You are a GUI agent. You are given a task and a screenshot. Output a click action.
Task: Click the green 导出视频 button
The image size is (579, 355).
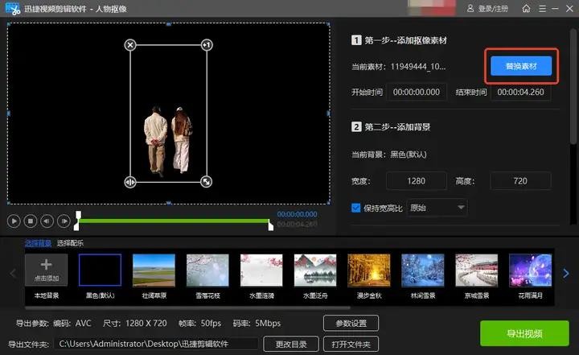point(526,333)
